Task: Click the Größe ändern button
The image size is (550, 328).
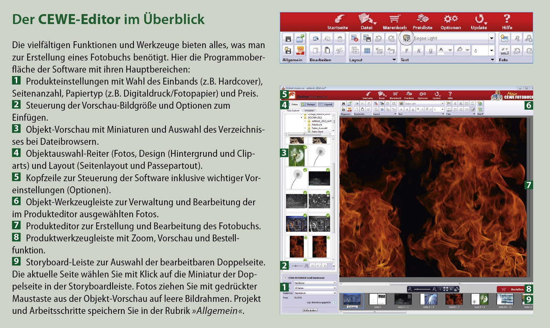Action: pyautogui.click(x=310, y=310)
